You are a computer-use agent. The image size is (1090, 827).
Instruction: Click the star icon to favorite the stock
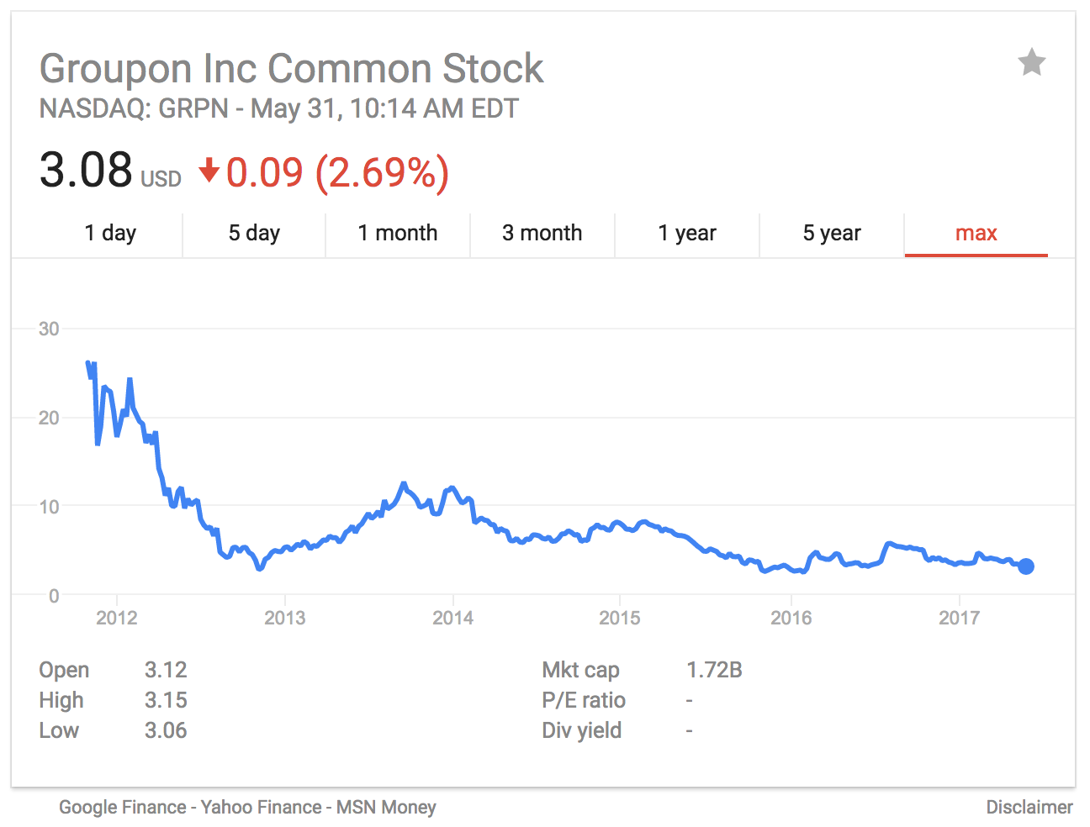pyautogui.click(x=1031, y=63)
